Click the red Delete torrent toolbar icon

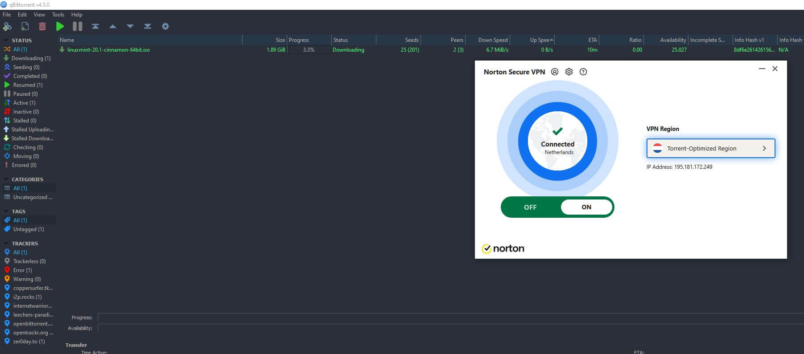pos(42,27)
